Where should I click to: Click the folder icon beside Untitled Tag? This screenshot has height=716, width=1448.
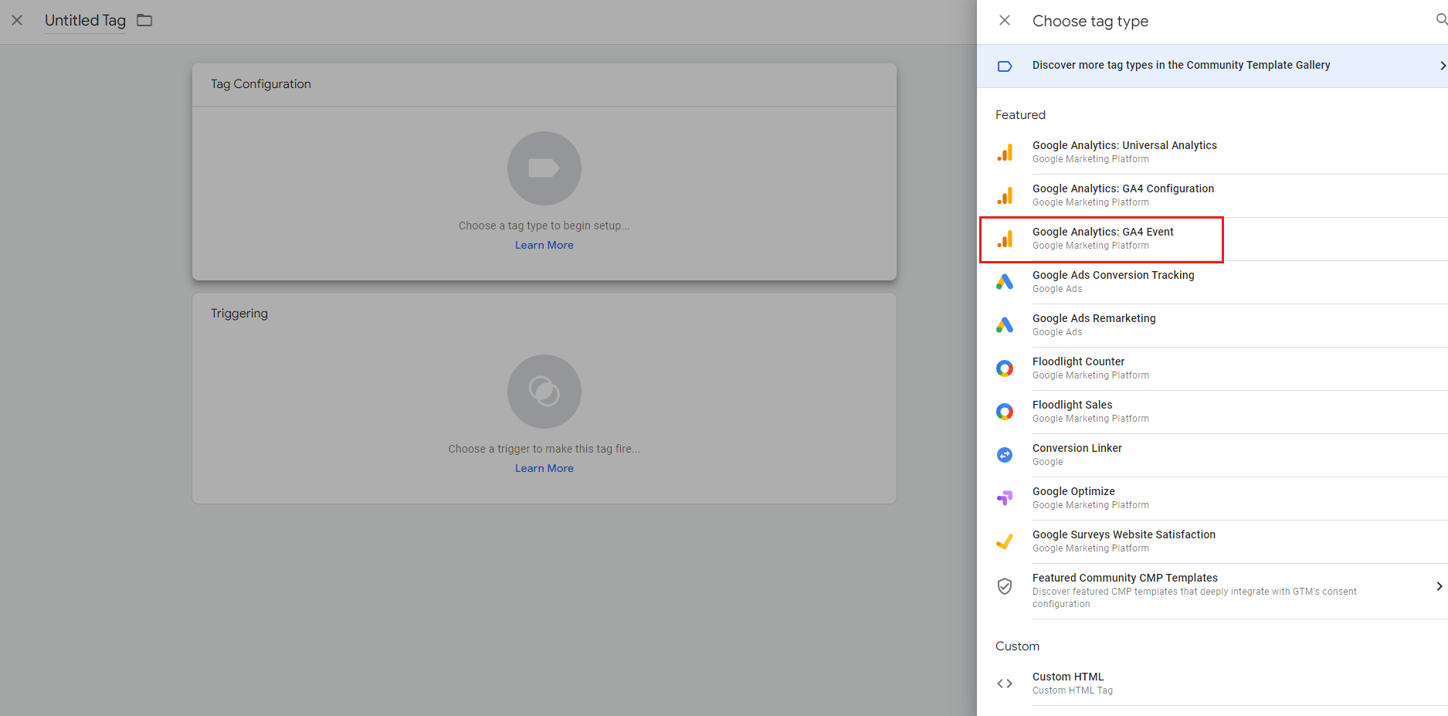click(144, 21)
